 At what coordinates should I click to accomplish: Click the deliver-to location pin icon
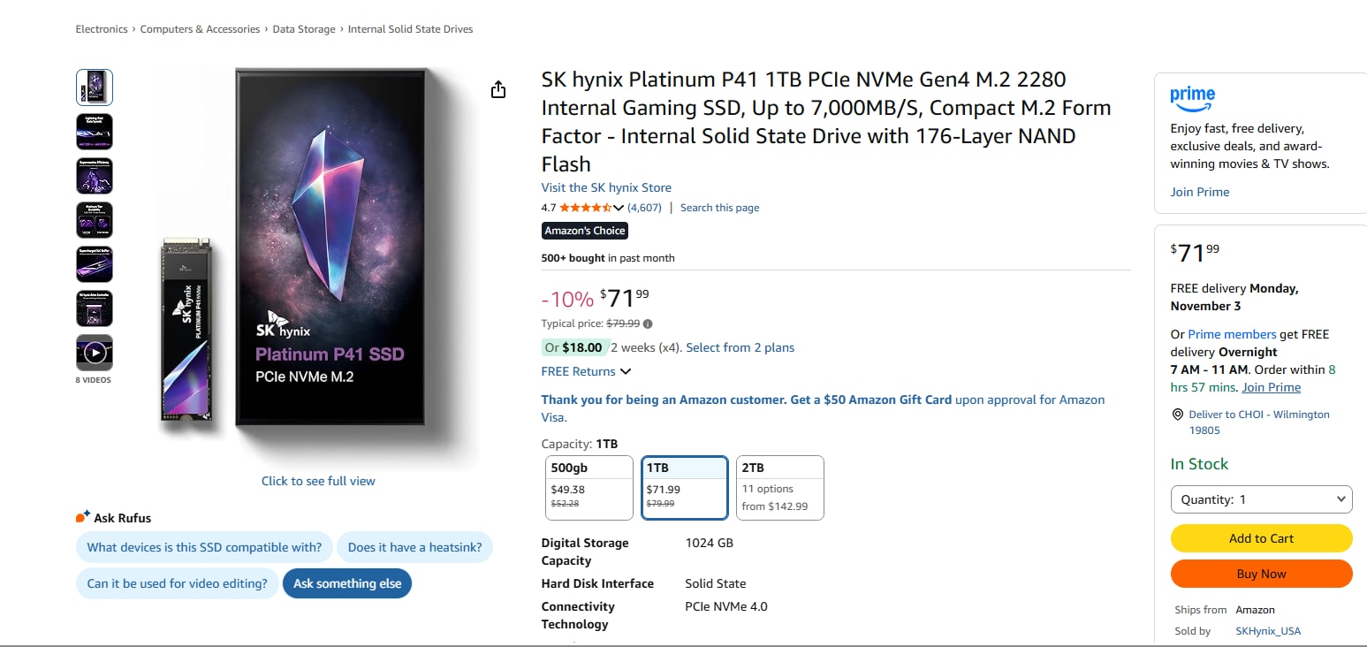tap(1178, 415)
